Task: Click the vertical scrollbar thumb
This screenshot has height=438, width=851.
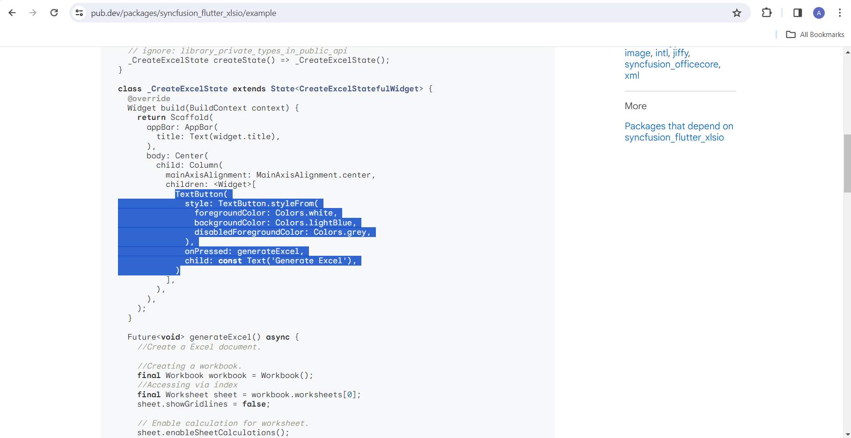Action: (x=847, y=163)
